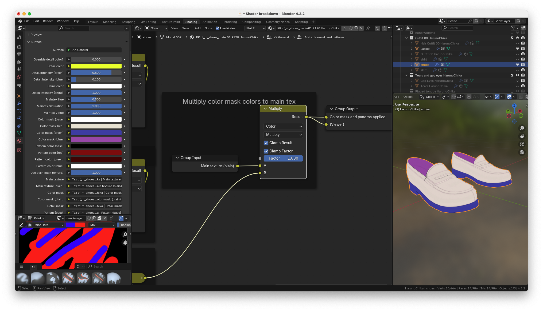
Task: Switch viewport to orthographic grid icon
Action: click(x=522, y=152)
